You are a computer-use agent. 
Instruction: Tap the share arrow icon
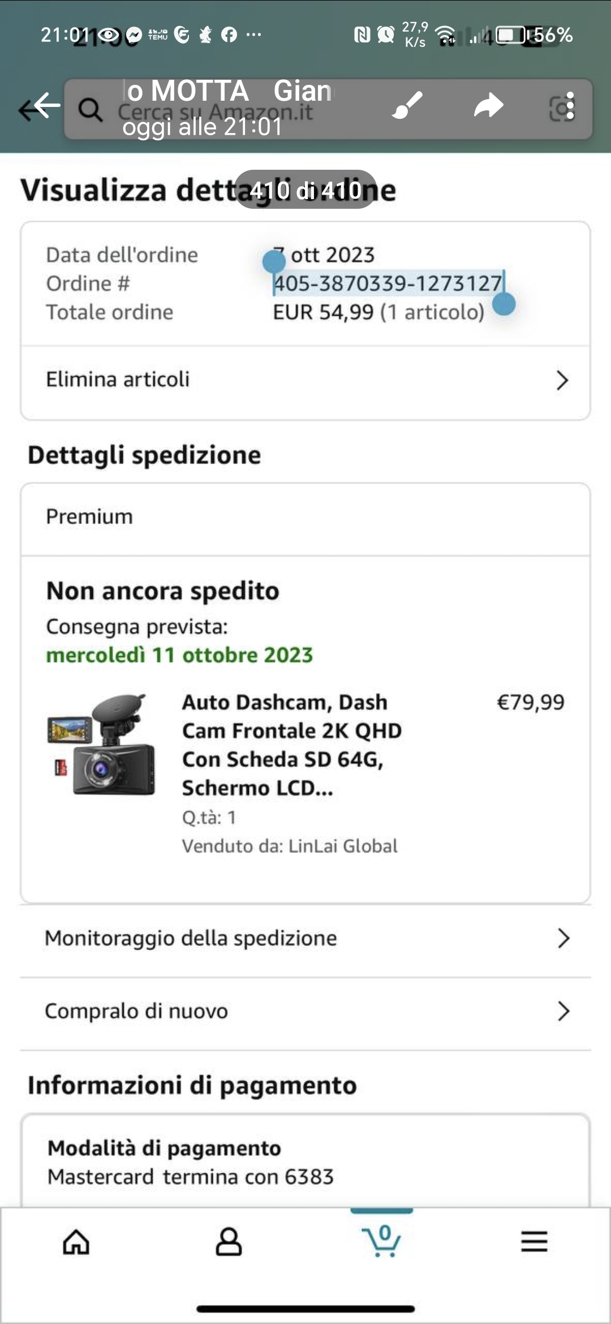(x=488, y=105)
